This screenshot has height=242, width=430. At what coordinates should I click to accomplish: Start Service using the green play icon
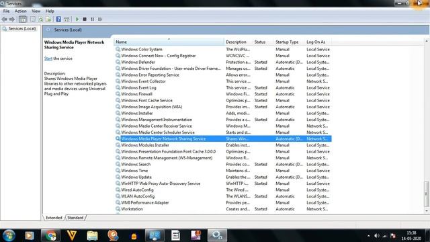coord(77,19)
